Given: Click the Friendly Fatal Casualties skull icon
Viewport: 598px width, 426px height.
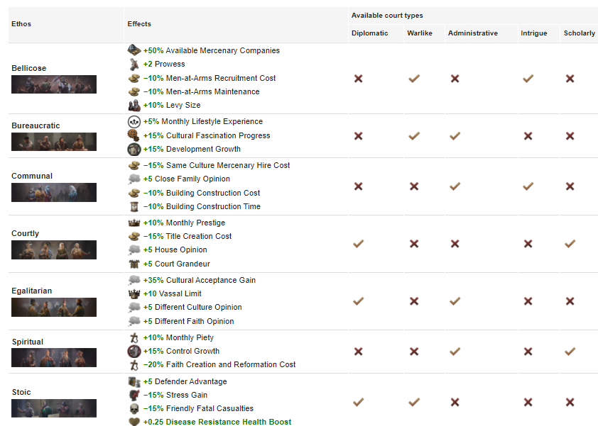Looking at the screenshot, I should (x=134, y=408).
